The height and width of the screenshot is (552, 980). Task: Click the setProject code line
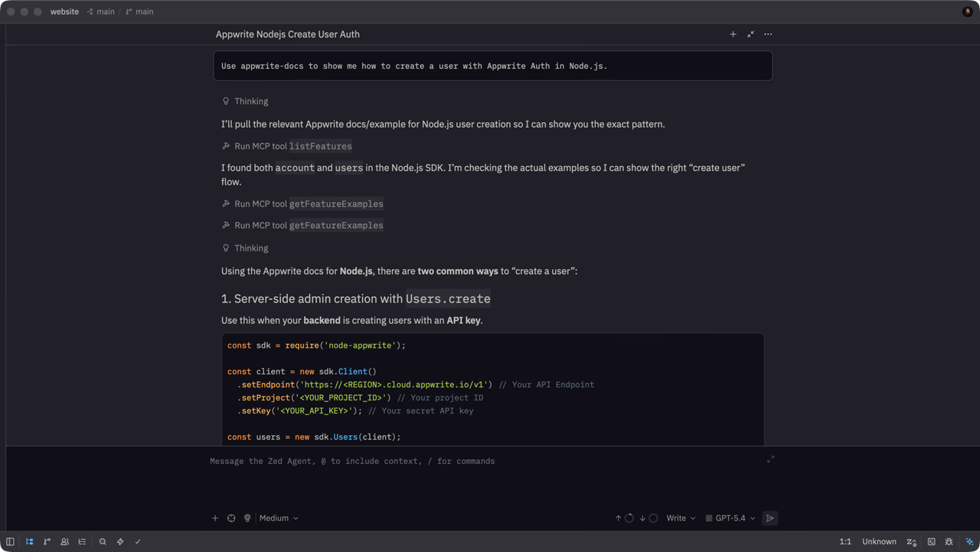click(360, 397)
